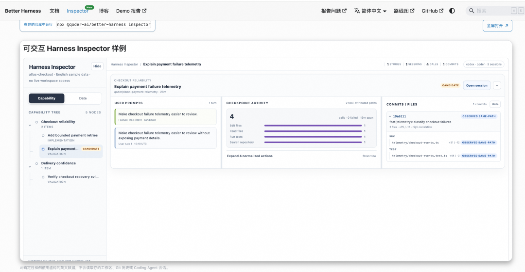The height and width of the screenshot is (272, 525).
Task: Click the codex · qoder · 3 sessions pill
Action: (484, 64)
